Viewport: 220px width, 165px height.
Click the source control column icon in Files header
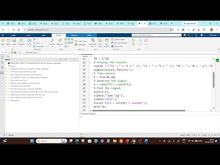66,59
